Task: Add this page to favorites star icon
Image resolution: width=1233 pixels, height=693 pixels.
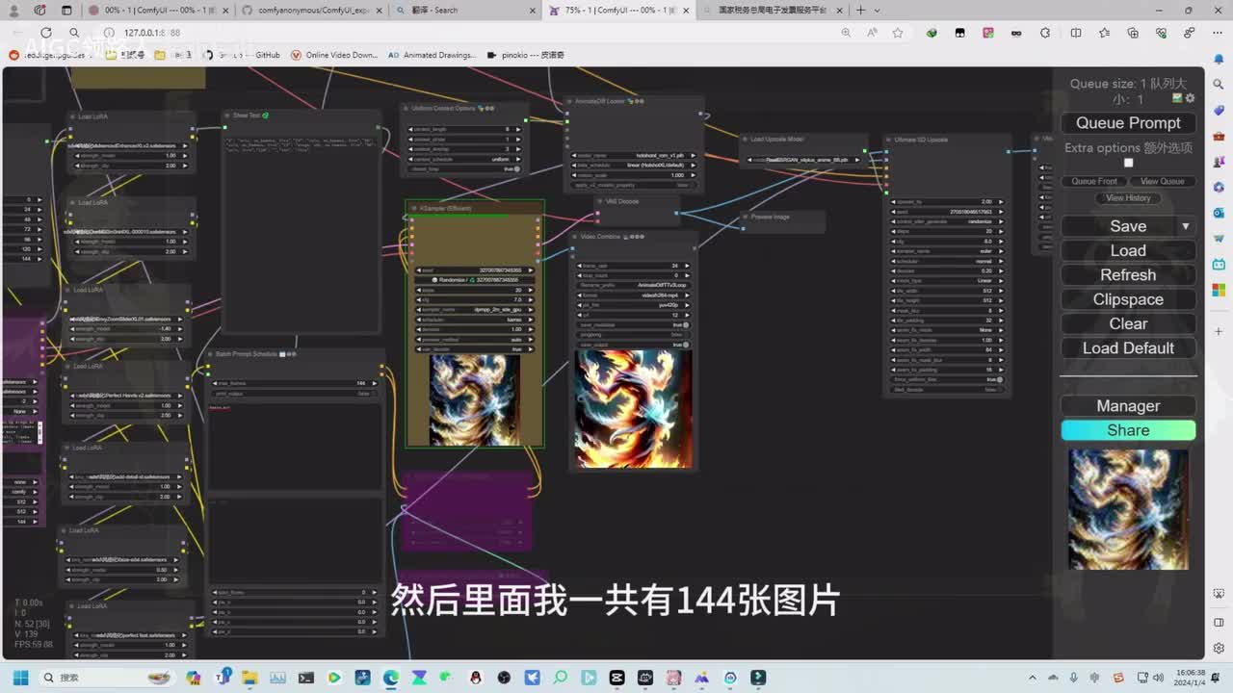Action: pos(898,33)
